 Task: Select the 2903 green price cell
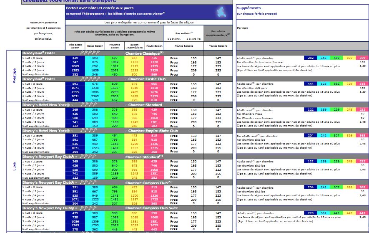click(115, 96)
